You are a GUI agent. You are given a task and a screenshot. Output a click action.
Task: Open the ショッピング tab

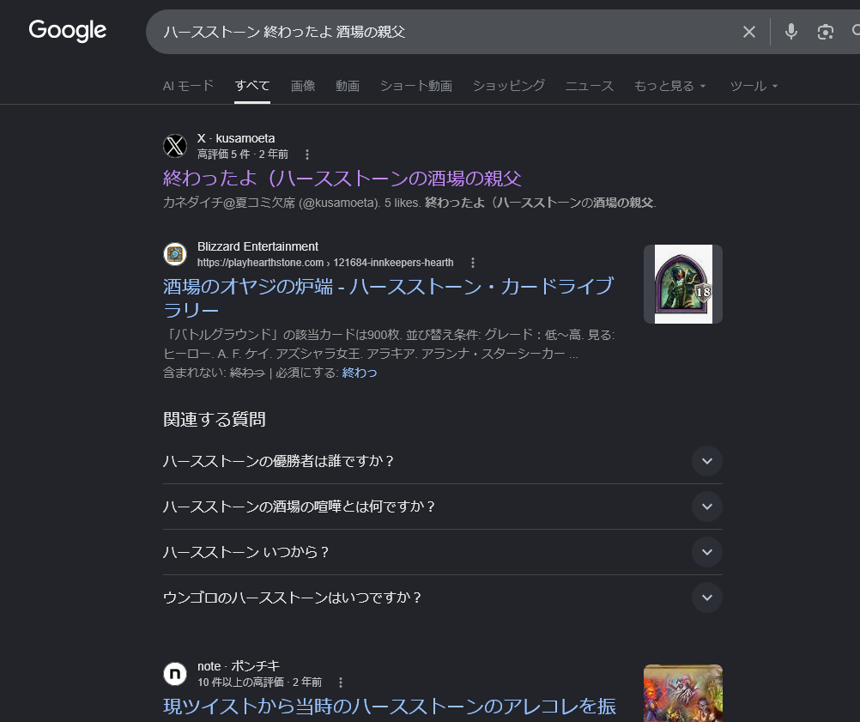click(509, 86)
